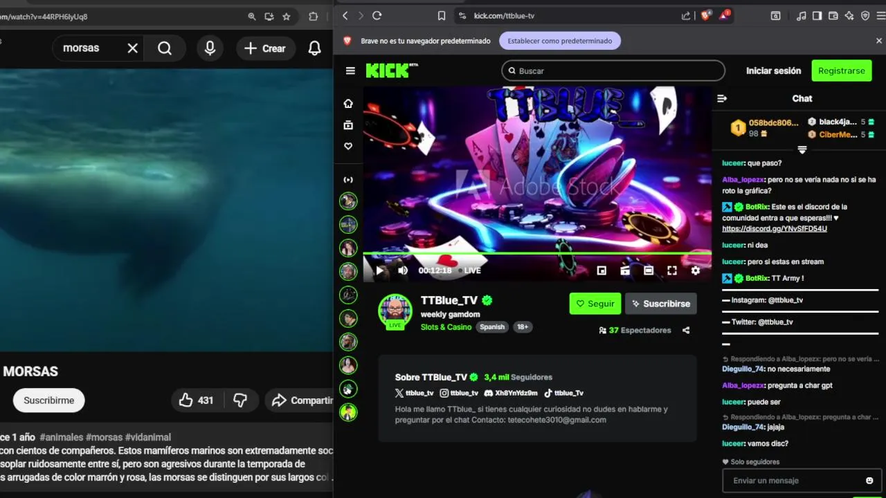This screenshot has height=498, width=886.
Task: Clear the 'morsas' YouTube search text
Action: point(133,48)
